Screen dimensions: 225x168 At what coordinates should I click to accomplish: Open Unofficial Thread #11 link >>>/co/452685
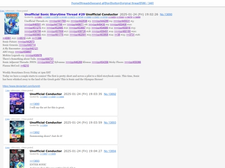click(x=55, y=28)
